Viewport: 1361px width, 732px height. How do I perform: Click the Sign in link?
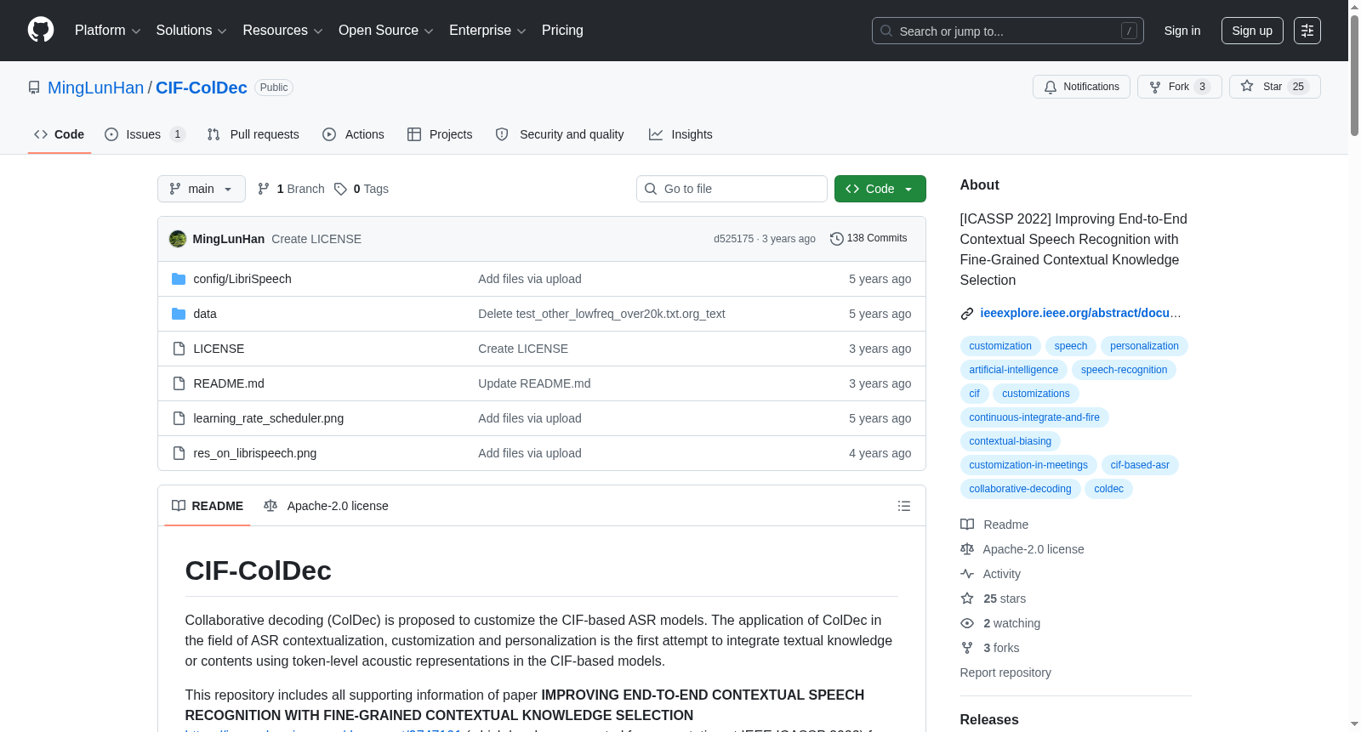(1182, 31)
